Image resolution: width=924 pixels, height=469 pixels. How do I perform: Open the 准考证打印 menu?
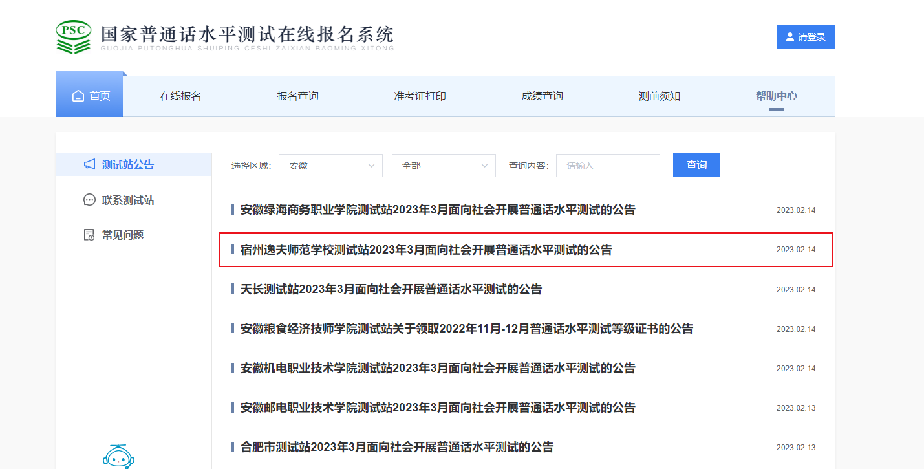coord(420,96)
